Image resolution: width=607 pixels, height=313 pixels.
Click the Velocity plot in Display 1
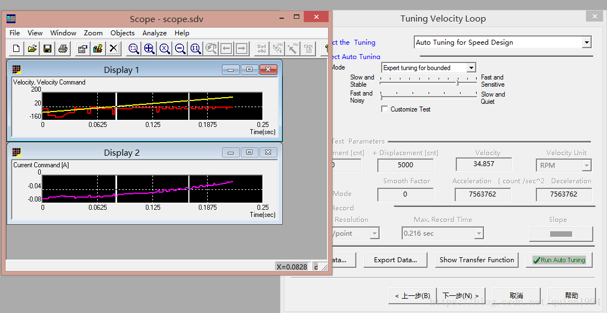coord(152,106)
